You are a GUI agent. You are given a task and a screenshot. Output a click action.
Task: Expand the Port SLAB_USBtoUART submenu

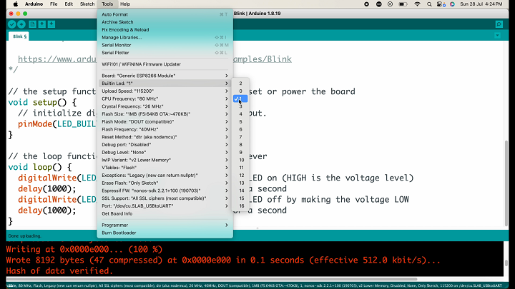click(165, 206)
